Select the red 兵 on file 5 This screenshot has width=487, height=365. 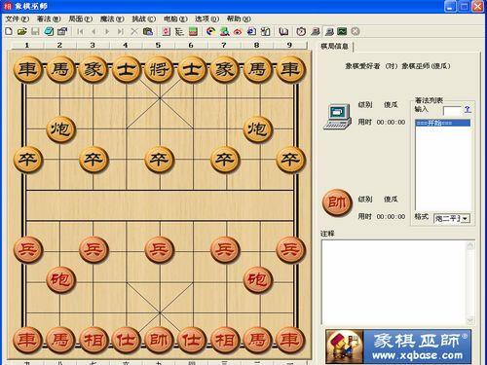159,249
